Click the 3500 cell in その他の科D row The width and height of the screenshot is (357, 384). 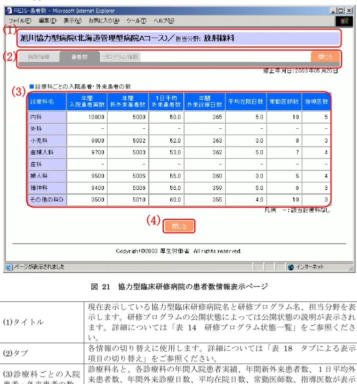coord(87,200)
